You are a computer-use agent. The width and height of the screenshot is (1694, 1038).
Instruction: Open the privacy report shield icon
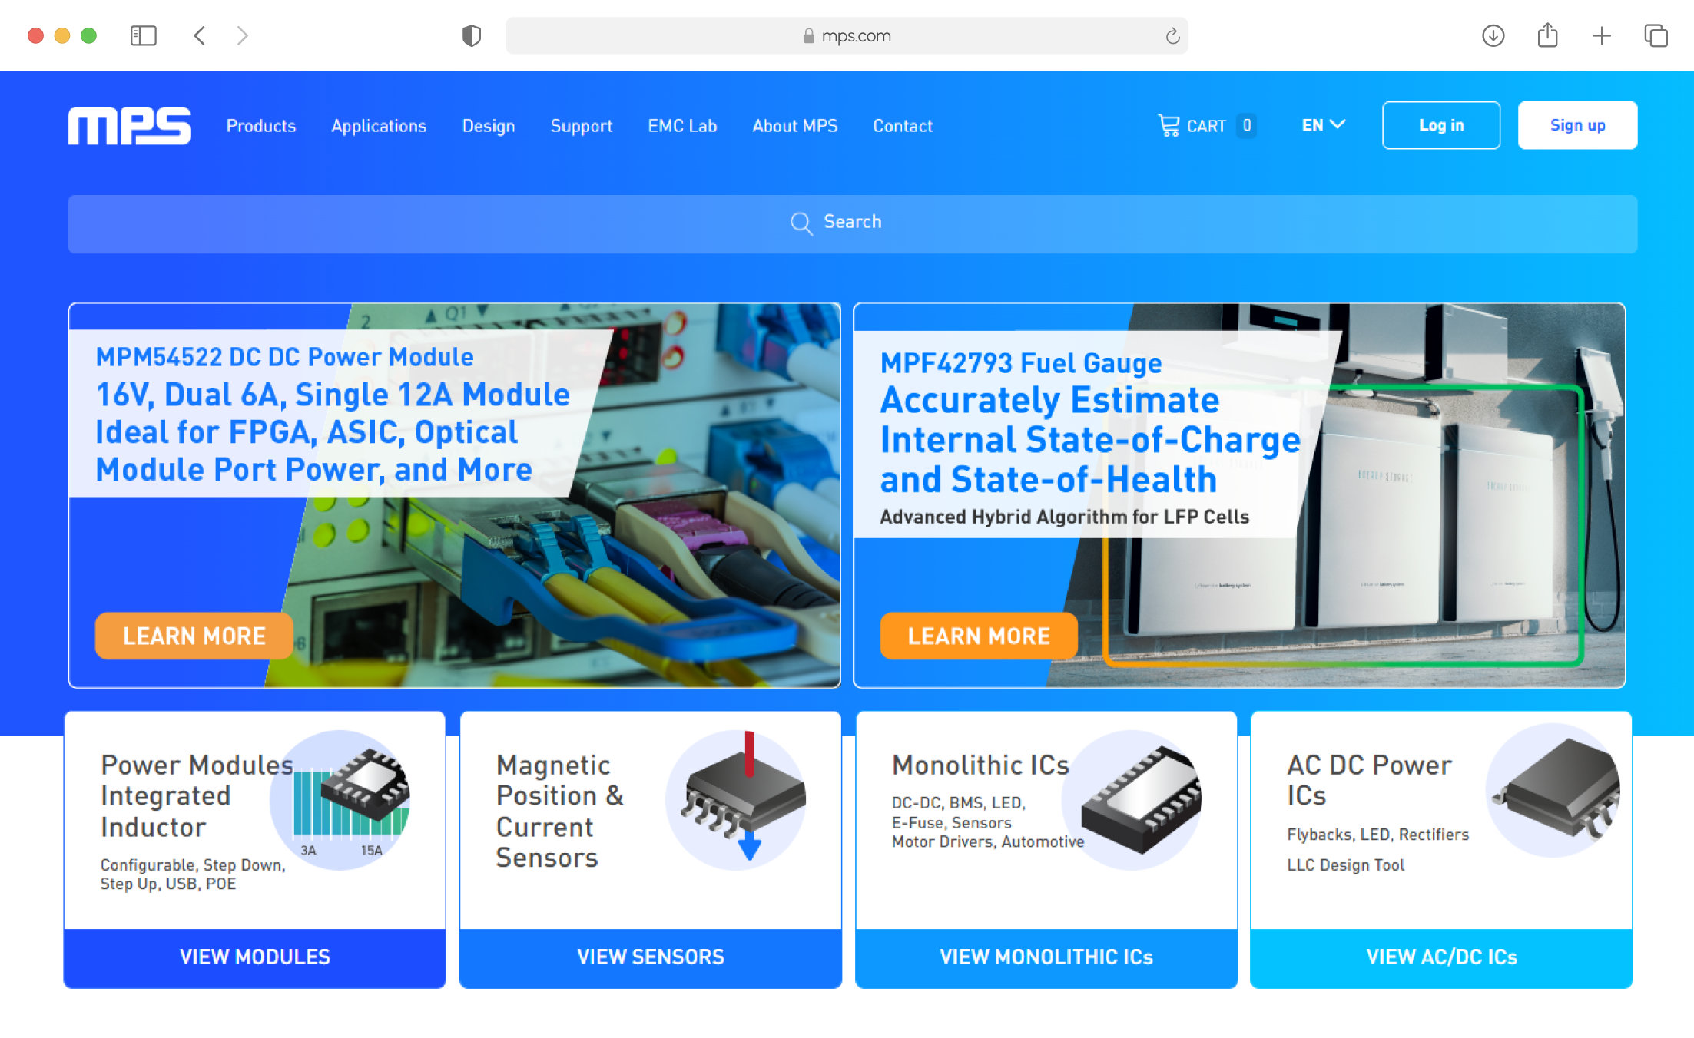471,35
